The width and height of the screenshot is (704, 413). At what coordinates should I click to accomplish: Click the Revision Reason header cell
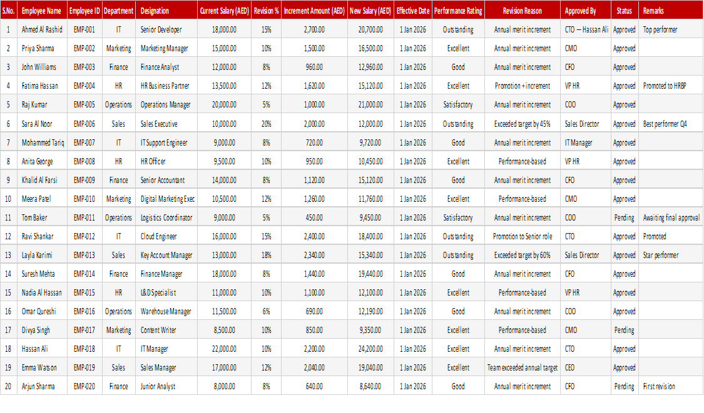coord(522,11)
